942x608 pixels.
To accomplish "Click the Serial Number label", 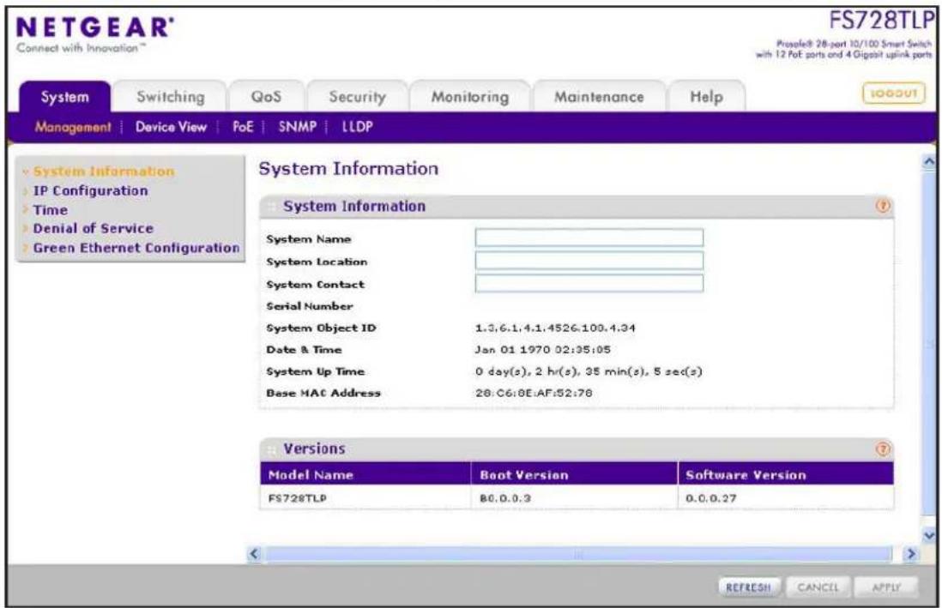I will tap(310, 306).
